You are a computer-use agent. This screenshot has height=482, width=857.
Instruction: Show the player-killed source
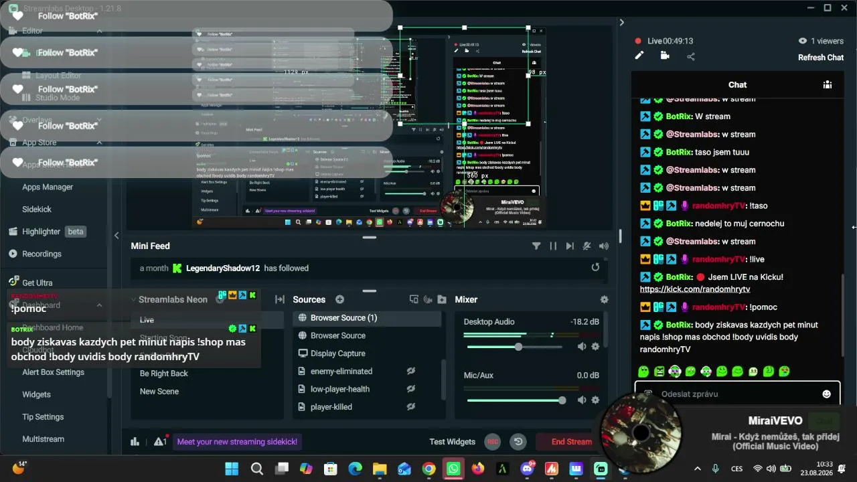click(411, 406)
